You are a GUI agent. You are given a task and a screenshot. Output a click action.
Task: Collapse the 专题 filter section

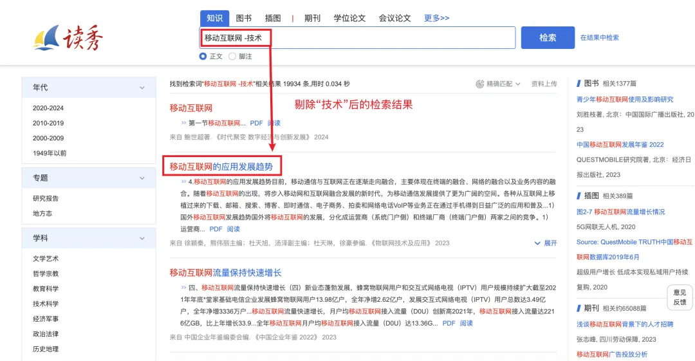pyautogui.click(x=142, y=178)
